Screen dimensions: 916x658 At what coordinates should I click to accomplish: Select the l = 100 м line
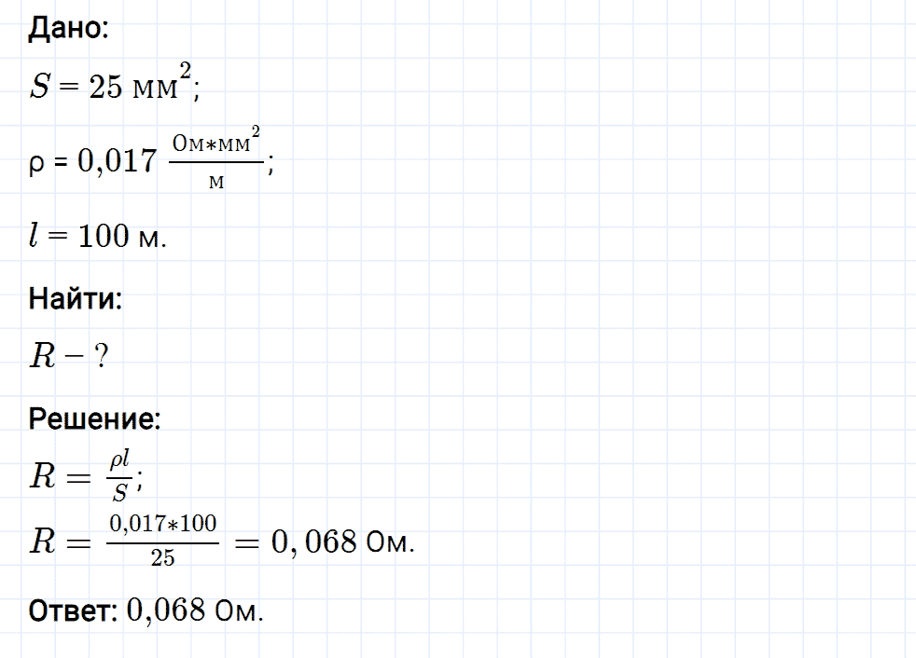pyautogui.click(x=98, y=236)
